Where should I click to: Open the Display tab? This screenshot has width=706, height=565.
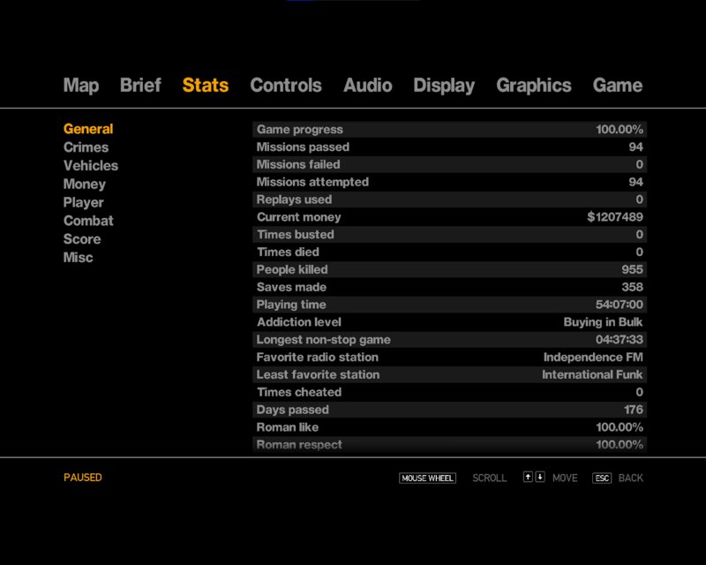[x=444, y=86]
